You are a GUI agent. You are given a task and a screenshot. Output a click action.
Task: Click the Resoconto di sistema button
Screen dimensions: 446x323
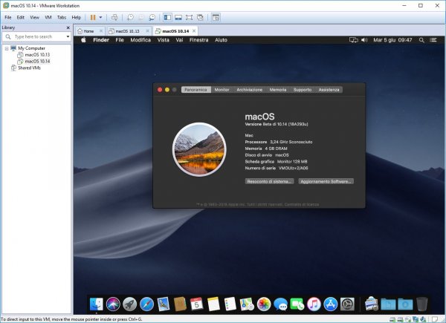pos(270,180)
